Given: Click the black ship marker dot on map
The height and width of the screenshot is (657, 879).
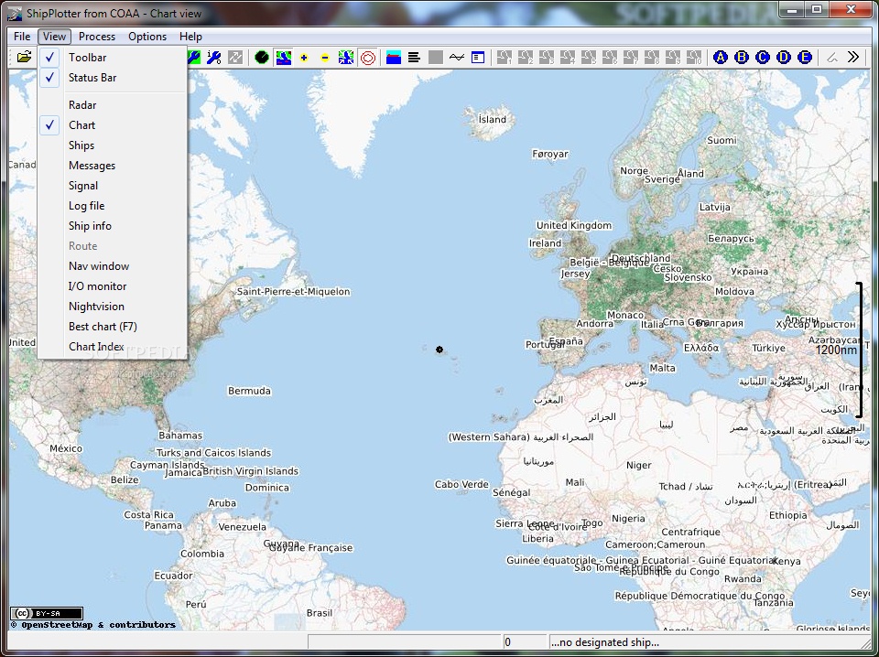Looking at the screenshot, I should click(439, 350).
